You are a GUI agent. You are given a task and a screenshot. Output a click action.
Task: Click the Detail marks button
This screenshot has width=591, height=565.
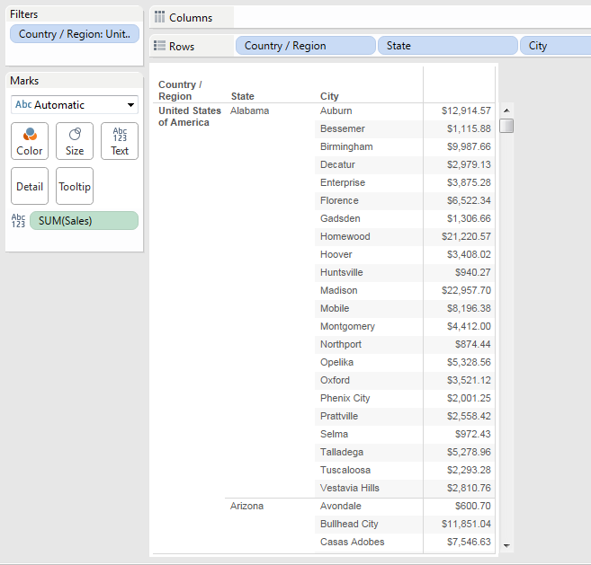coord(30,186)
